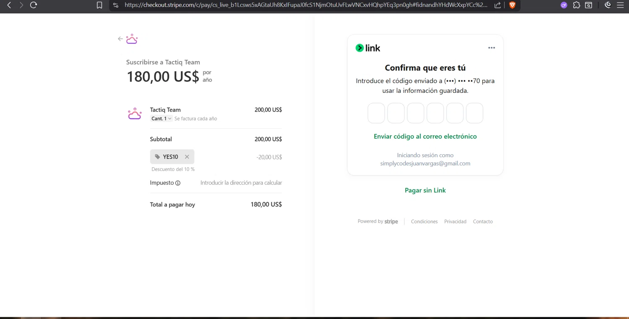The height and width of the screenshot is (319, 629).
Task: Click the YES10 coupon tag icon
Action: tap(157, 157)
